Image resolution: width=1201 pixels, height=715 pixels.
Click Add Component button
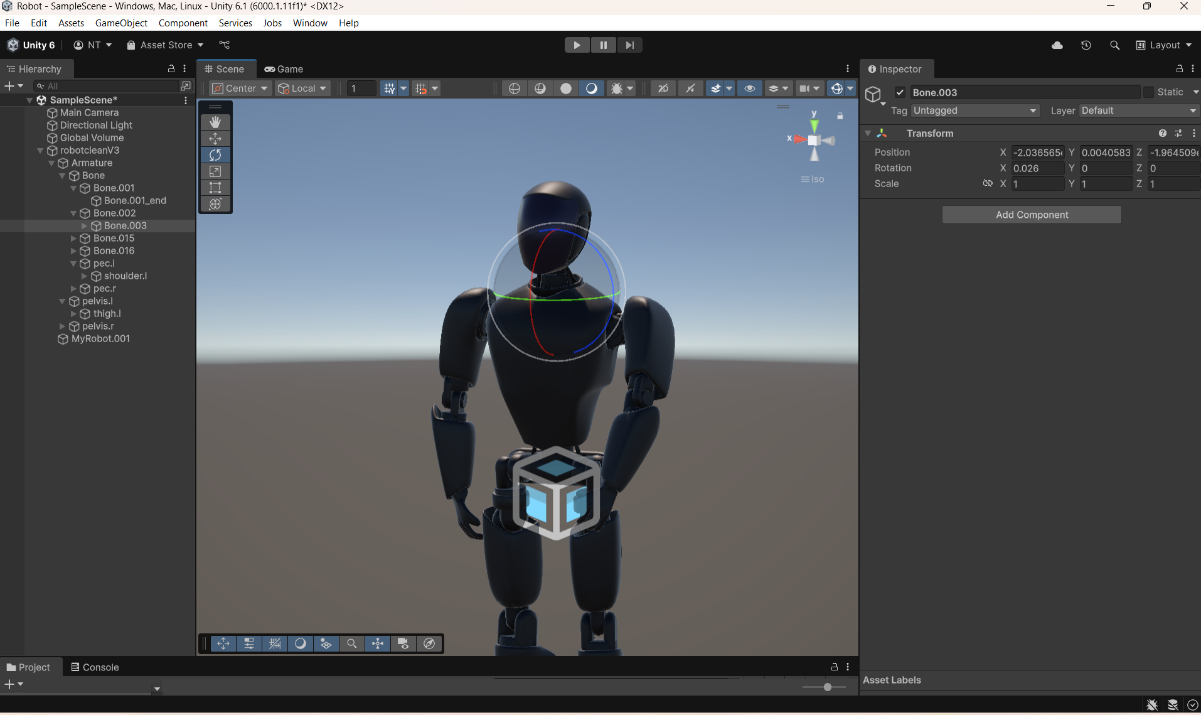tap(1032, 215)
